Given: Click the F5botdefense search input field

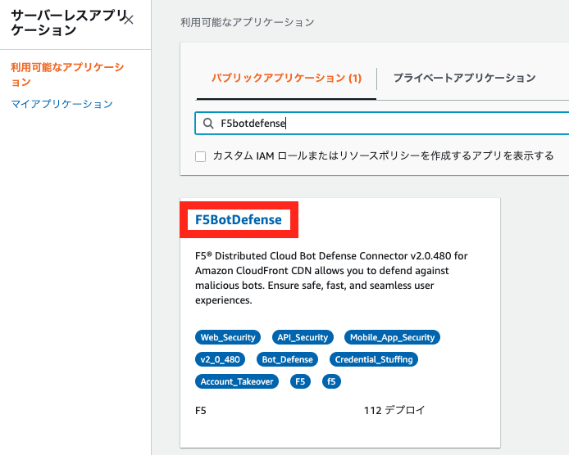Looking at the screenshot, I should 385,124.
